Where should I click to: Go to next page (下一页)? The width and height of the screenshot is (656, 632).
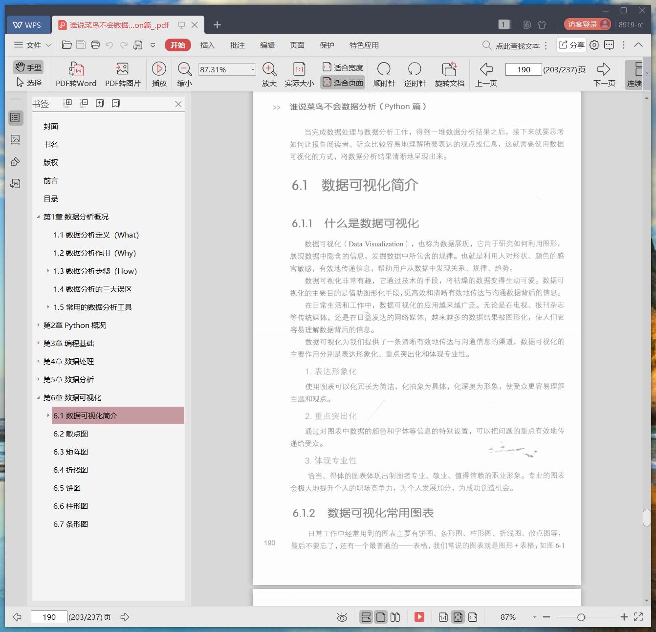tap(604, 74)
